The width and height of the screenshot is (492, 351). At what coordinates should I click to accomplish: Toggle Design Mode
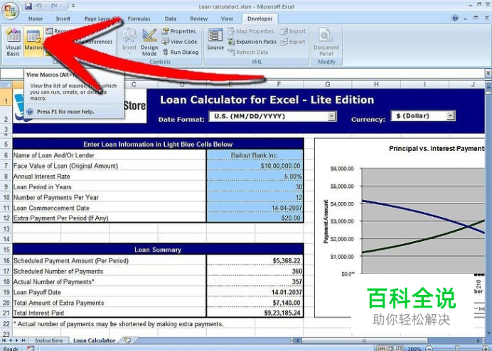pos(149,42)
